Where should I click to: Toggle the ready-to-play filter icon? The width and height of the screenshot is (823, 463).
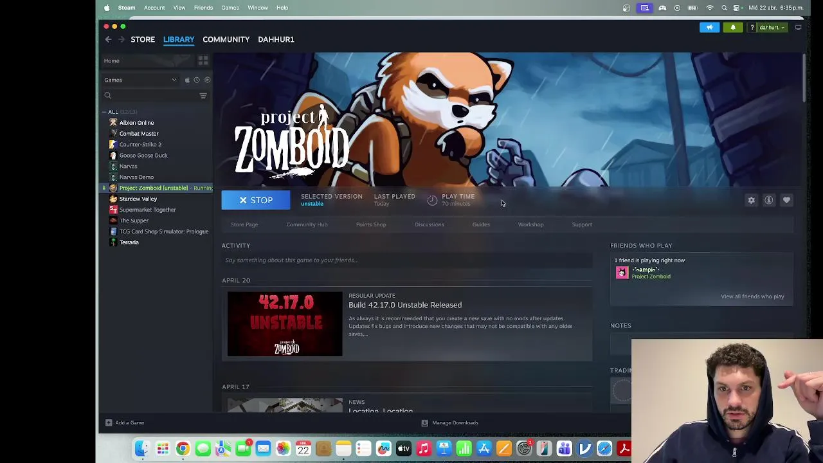click(x=207, y=80)
